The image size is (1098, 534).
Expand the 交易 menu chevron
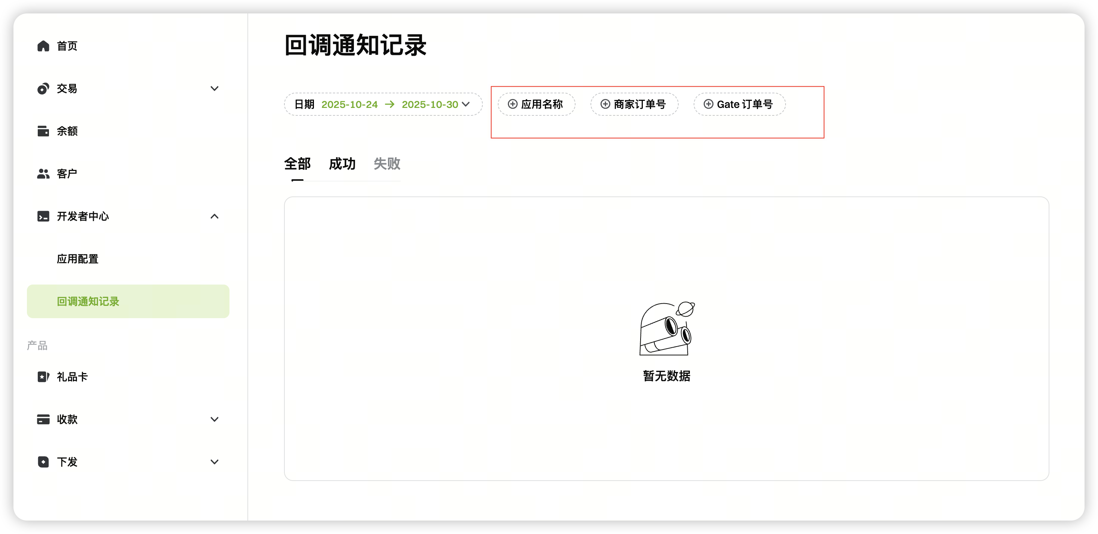pyautogui.click(x=215, y=89)
